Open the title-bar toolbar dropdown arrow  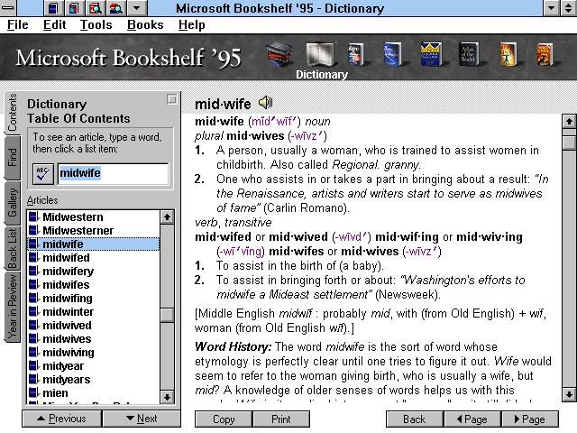coord(137,8)
